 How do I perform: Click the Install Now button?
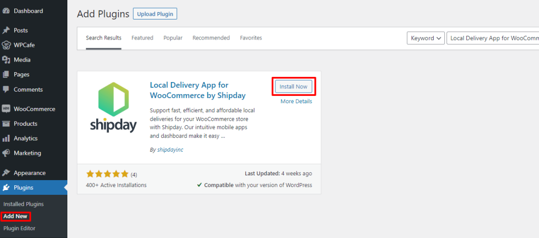tap(293, 87)
